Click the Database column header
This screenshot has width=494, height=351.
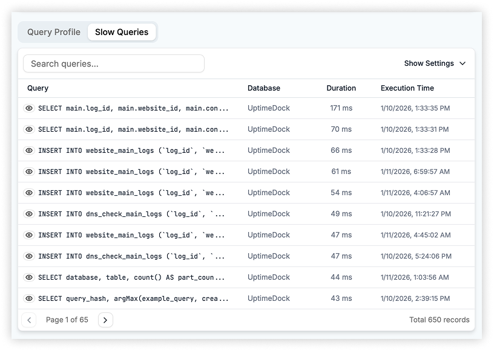coord(263,88)
